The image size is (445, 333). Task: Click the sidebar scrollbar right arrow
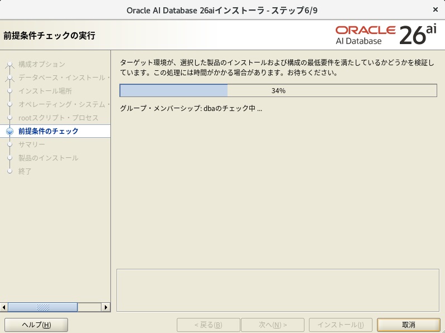tap(106, 307)
